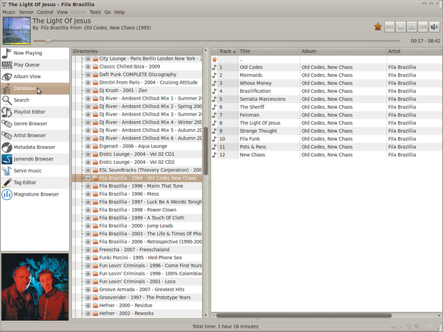The width and height of the screenshot is (443, 332).
Task: Open the Play Queue sidebar item
Action: [35, 65]
